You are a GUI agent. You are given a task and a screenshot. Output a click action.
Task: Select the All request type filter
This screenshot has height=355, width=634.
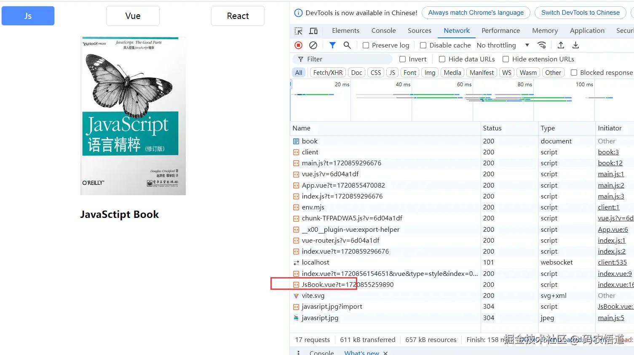click(x=299, y=73)
